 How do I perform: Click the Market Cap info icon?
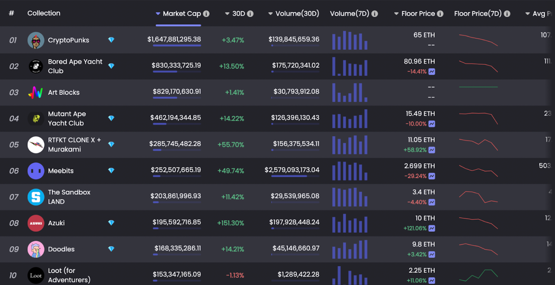tap(206, 14)
